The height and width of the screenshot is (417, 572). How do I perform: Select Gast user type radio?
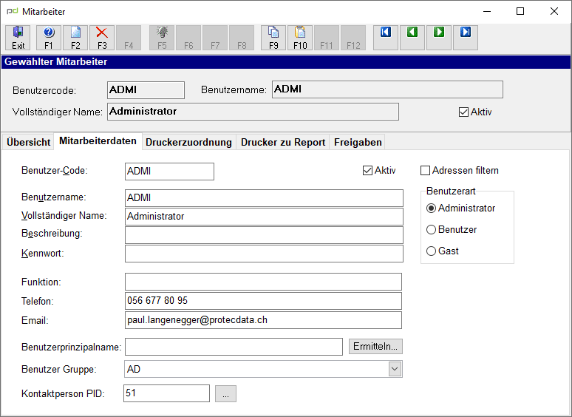[431, 251]
